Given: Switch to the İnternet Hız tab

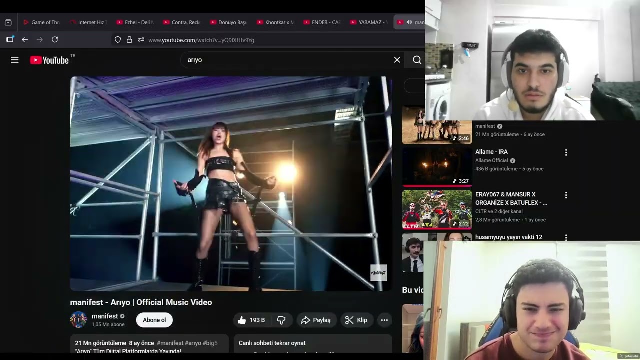Looking at the screenshot, I should 88,22.
